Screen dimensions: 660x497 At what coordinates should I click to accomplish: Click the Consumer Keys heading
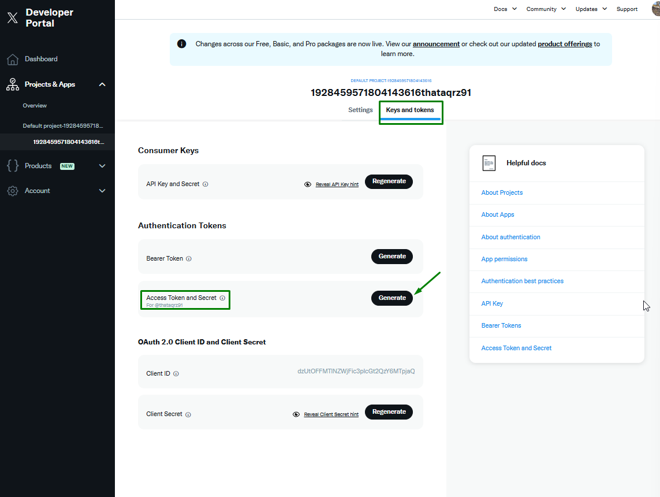[x=169, y=150]
